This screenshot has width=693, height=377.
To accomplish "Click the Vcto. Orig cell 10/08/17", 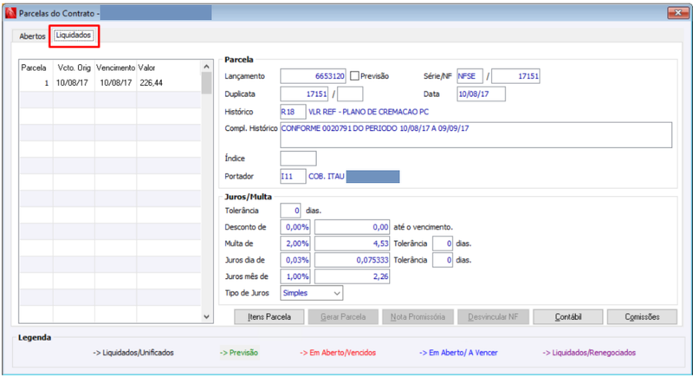I will click(x=72, y=82).
